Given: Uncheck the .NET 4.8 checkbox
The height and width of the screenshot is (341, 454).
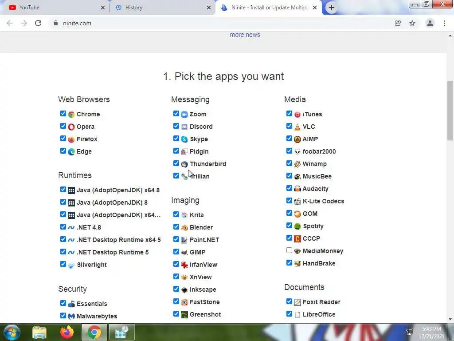Looking at the screenshot, I should tap(63, 227).
